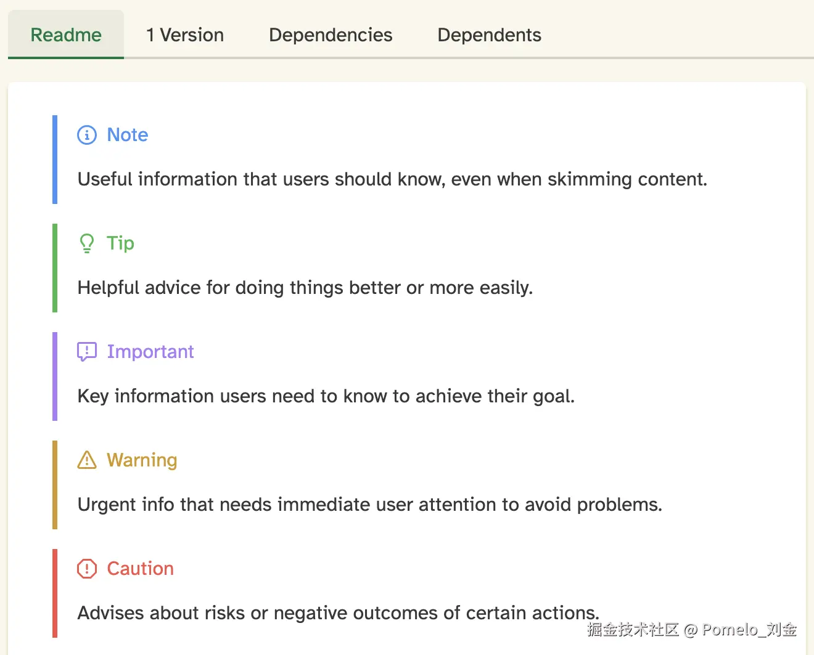This screenshot has width=814, height=655.
Task: Show the Dependents tab
Action: (489, 35)
